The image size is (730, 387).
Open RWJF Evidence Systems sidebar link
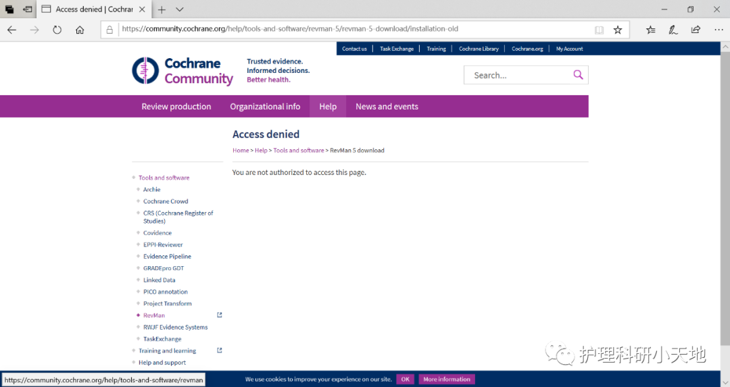176,327
